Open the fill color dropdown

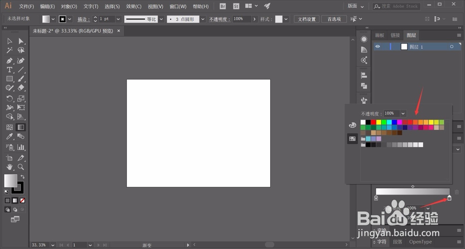53,19
